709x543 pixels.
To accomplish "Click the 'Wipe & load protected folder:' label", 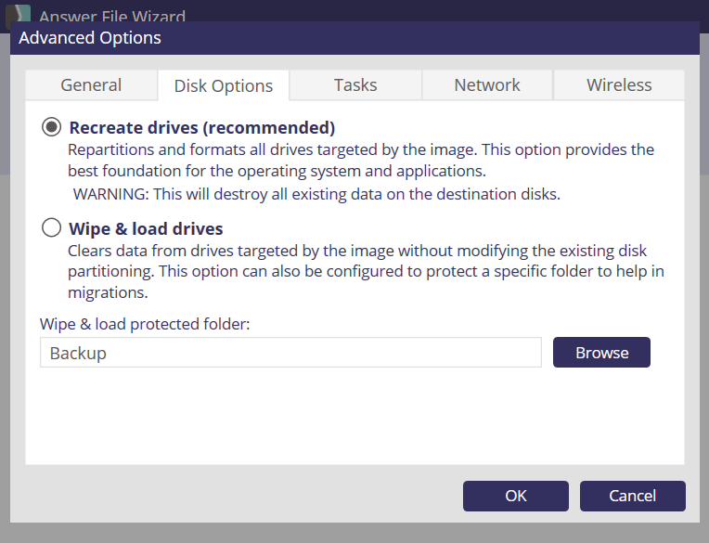I will [x=145, y=324].
